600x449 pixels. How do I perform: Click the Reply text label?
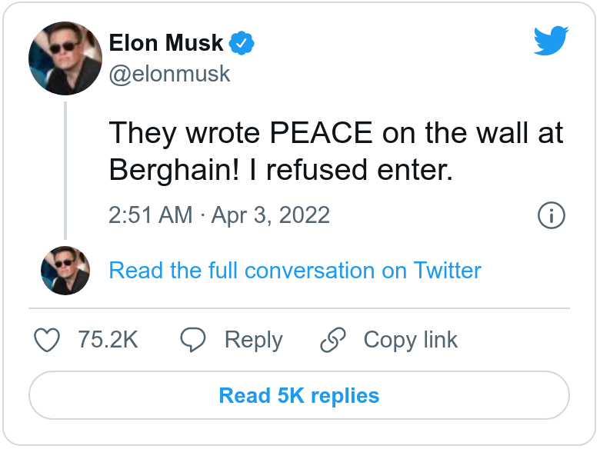(253, 340)
